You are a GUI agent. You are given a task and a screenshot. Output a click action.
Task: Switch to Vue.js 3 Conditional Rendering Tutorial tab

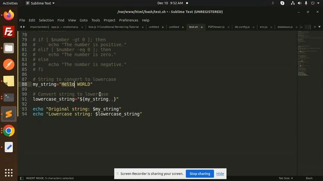[114, 27]
